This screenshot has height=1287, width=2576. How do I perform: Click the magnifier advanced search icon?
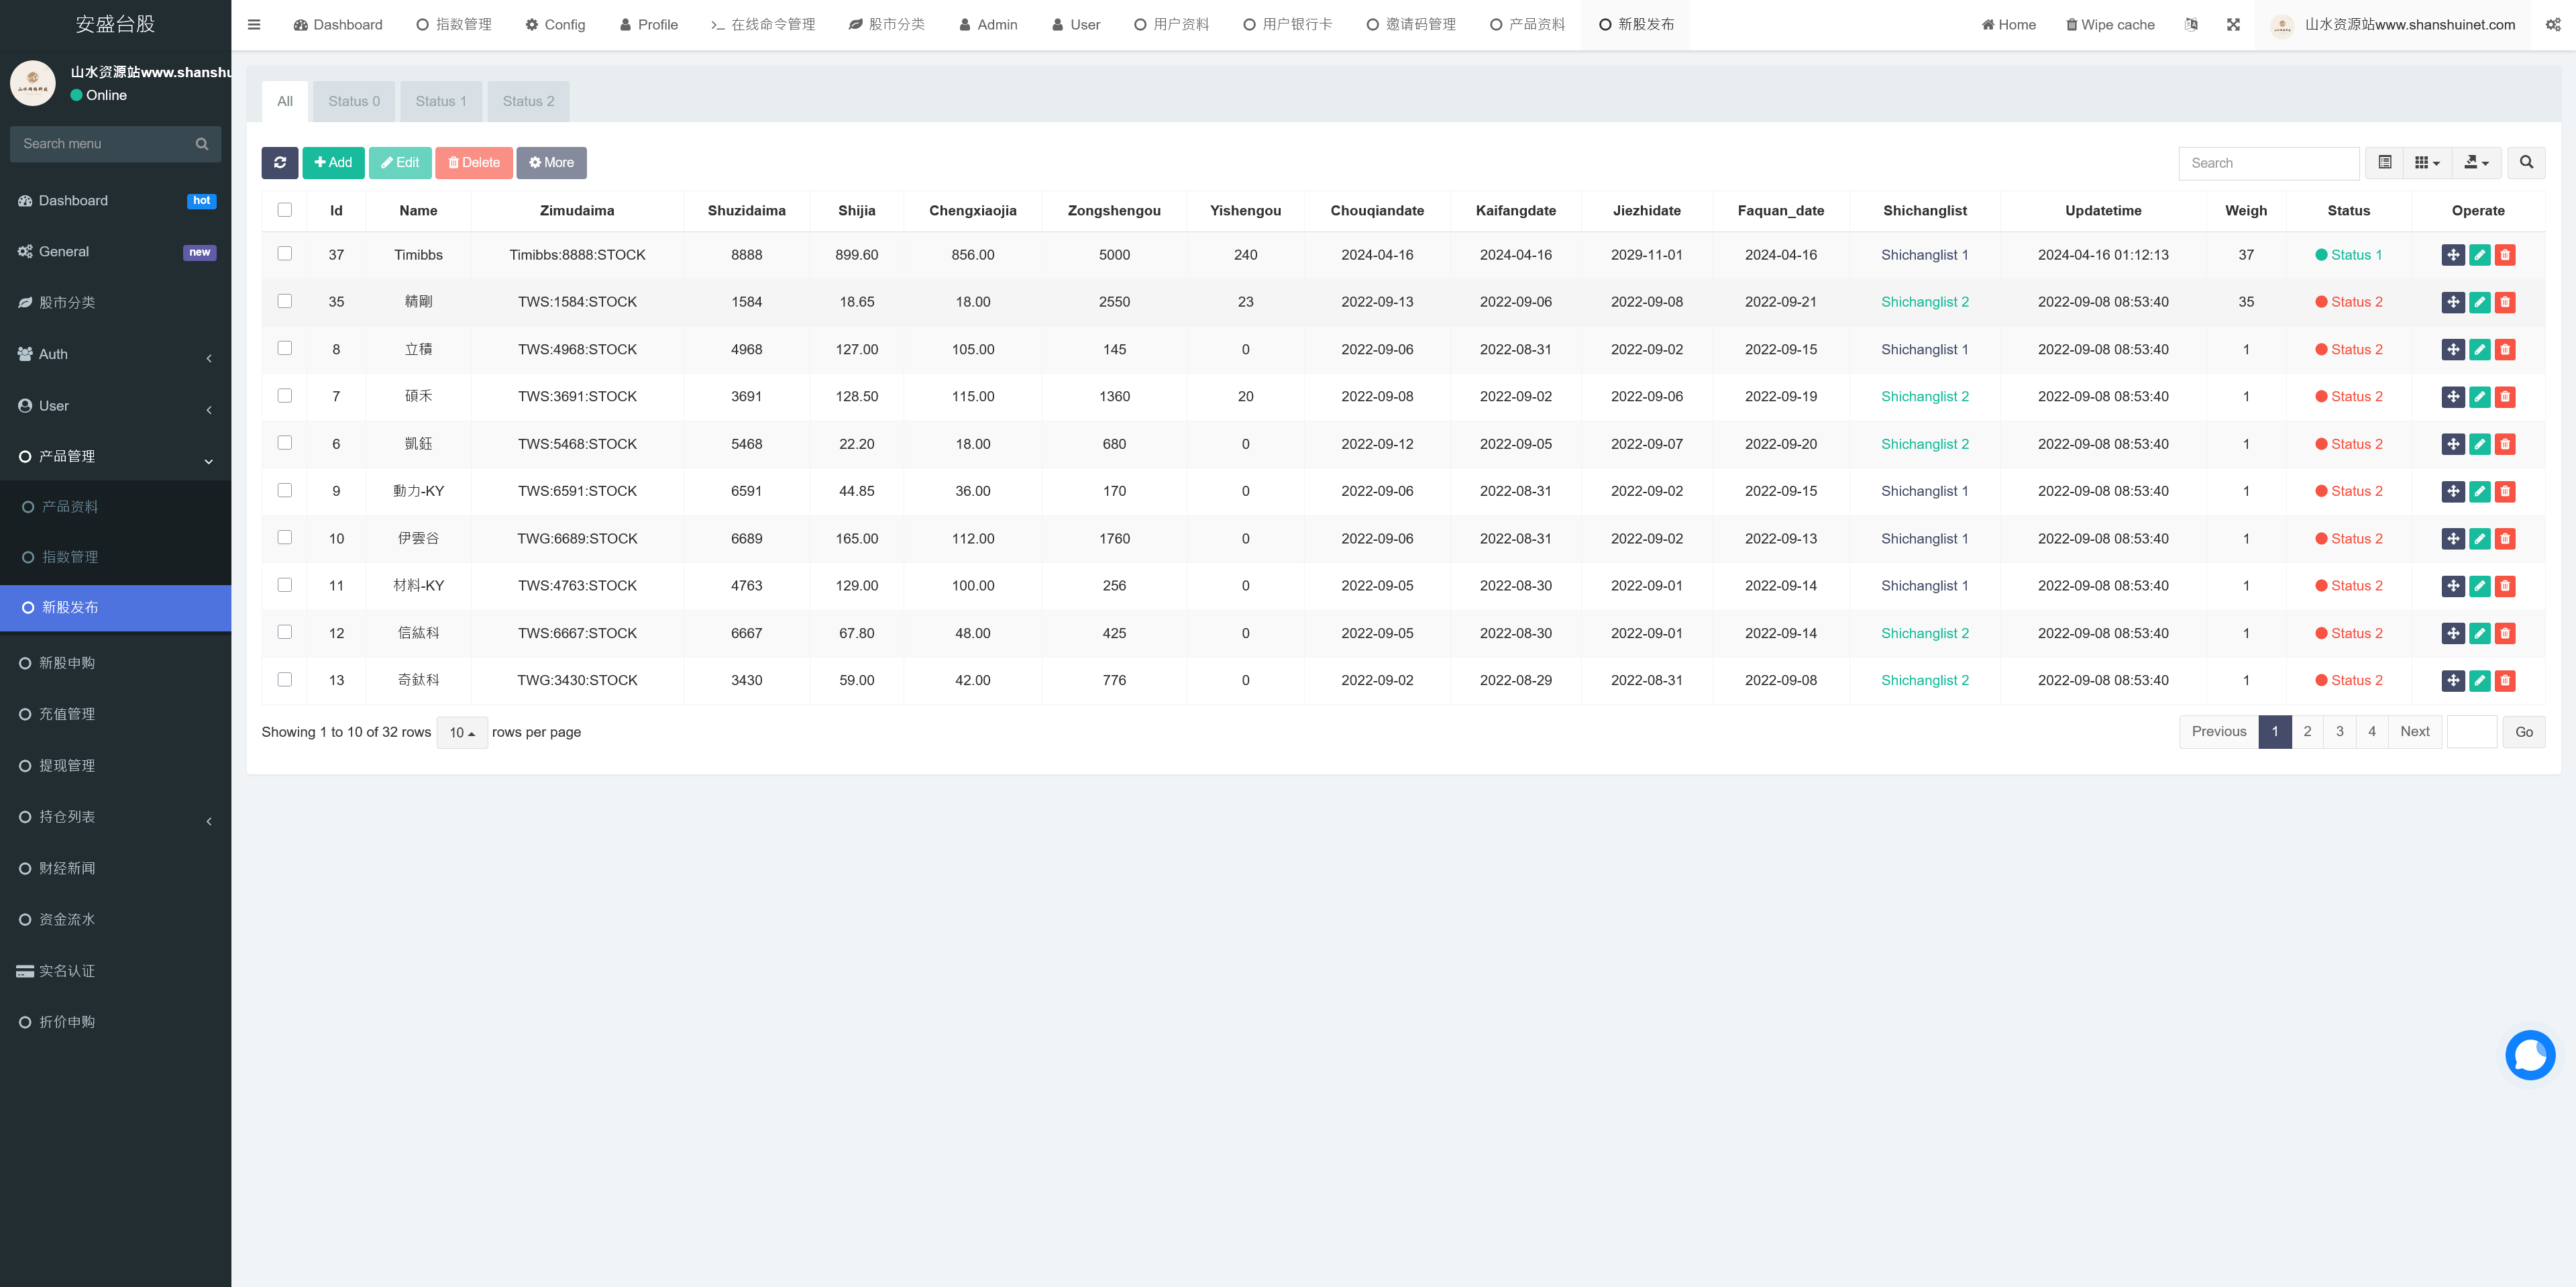(2526, 163)
